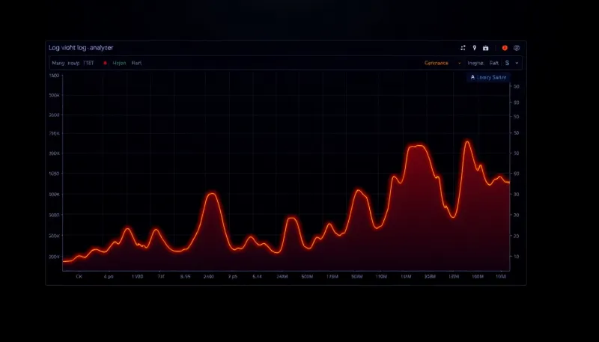Click the "Log vioht log-analyzer" title
The height and width of the screenshot is (342, 599).
click(x=81, y=48)
